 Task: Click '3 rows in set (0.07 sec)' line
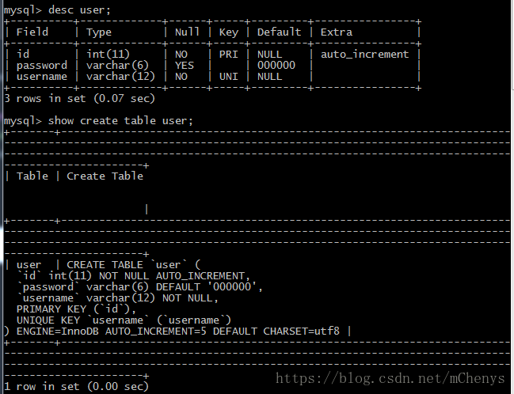(x=79, y=98)
